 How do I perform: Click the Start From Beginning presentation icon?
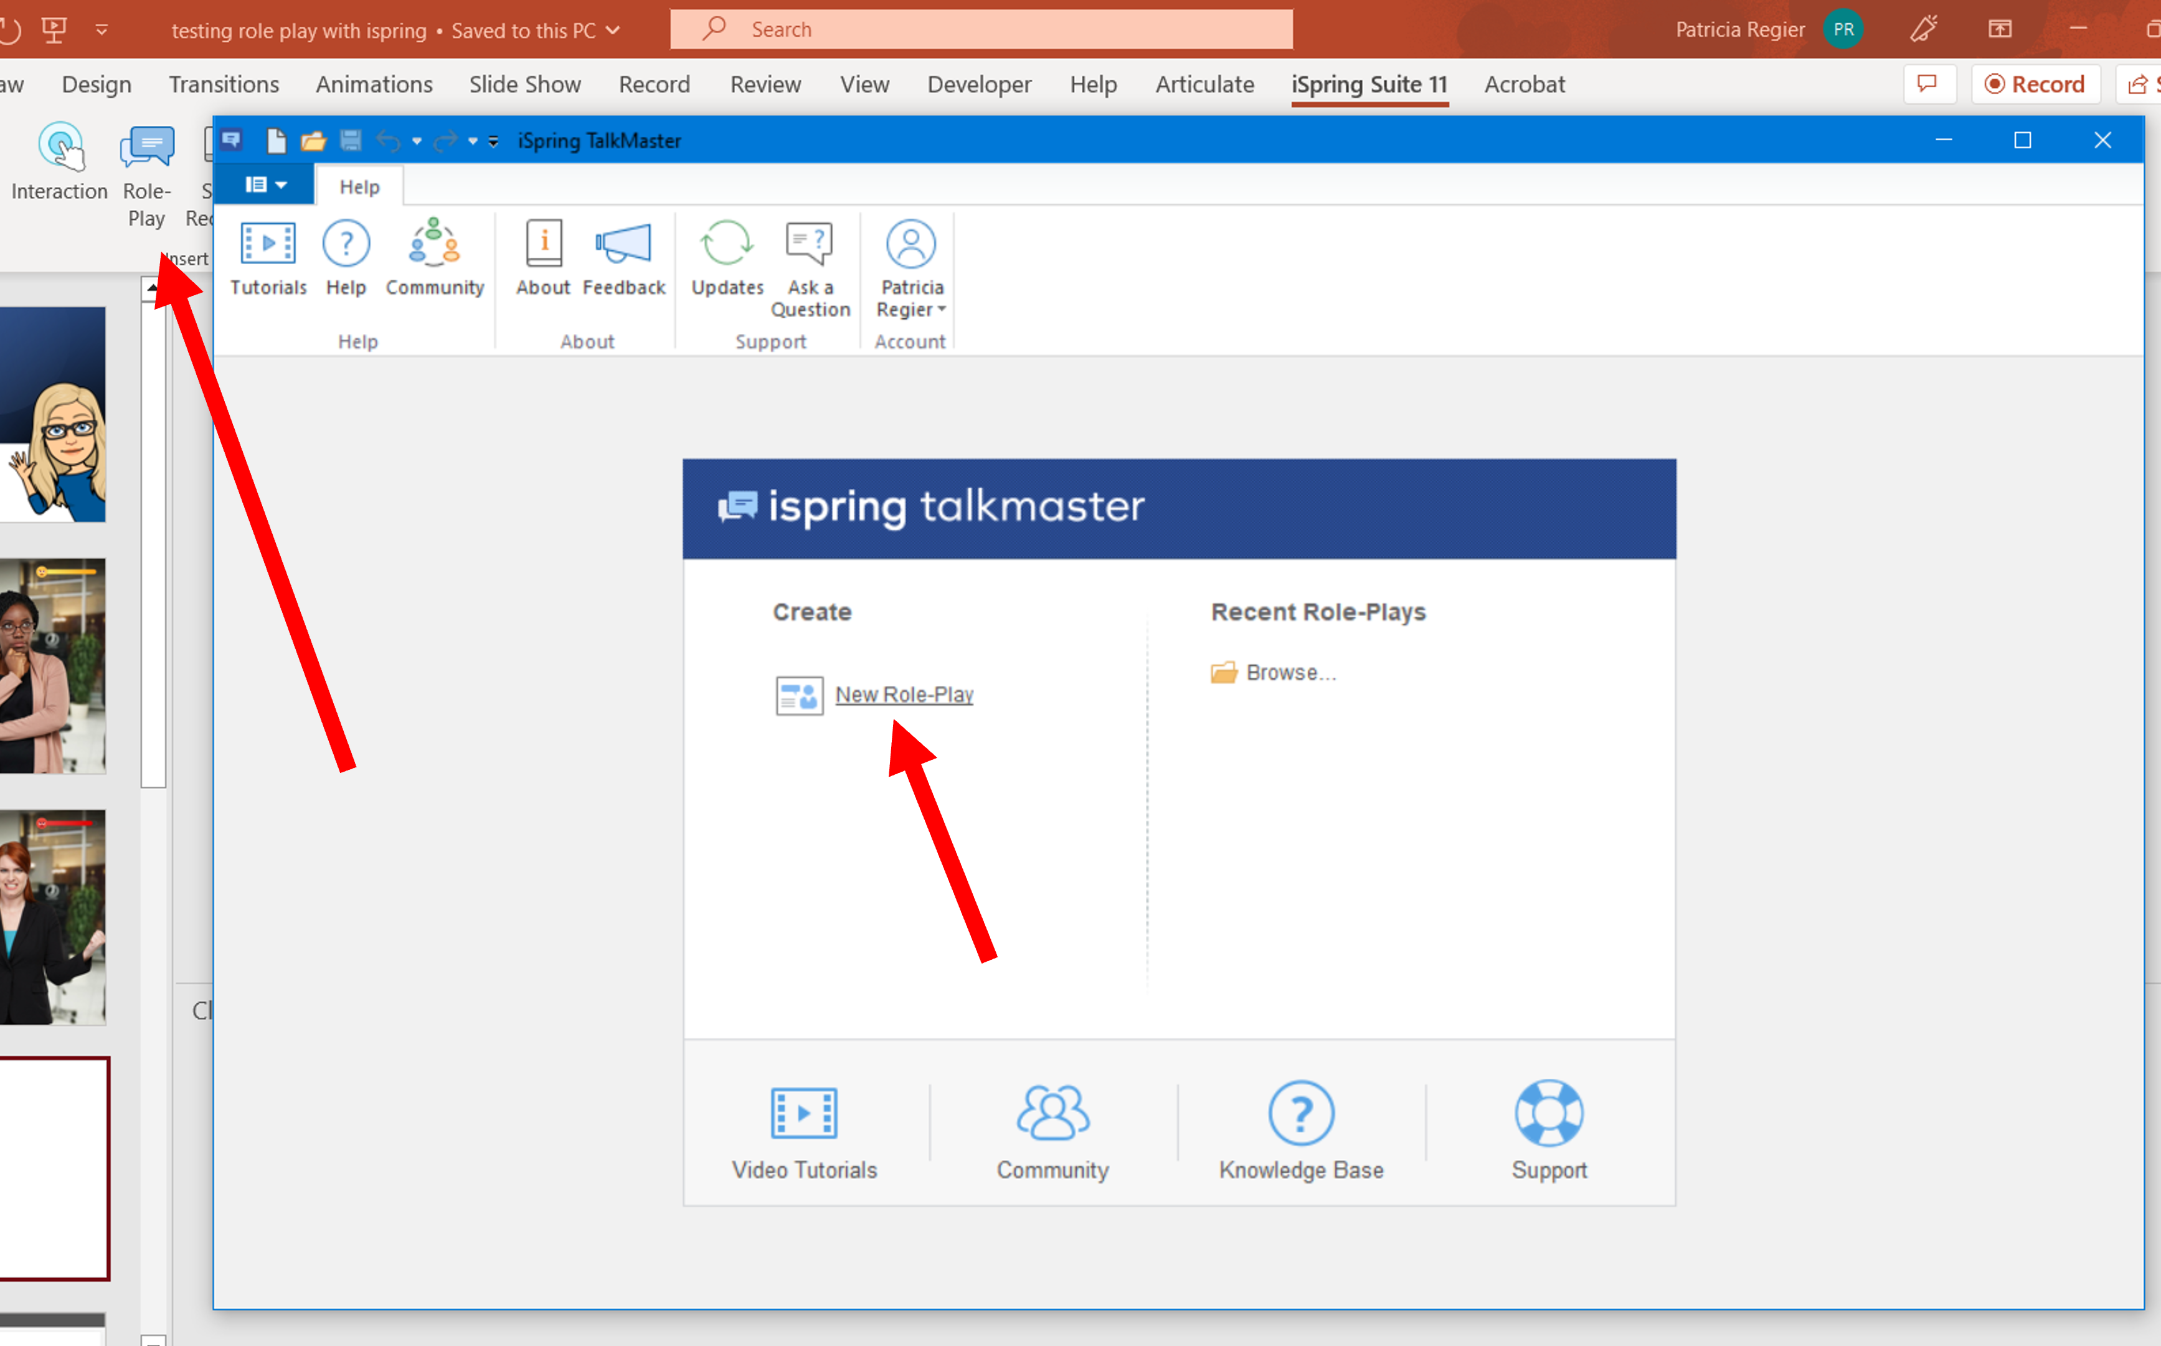[54, 31]
